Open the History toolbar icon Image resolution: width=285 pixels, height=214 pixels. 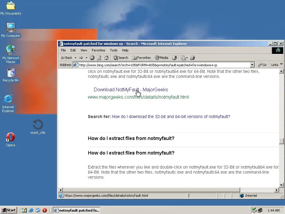[x=174, y=58]
